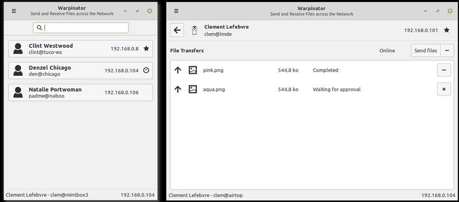Screen dimensions: 459x202
Task: Click the Online status label
Action: tap(387, 50)
